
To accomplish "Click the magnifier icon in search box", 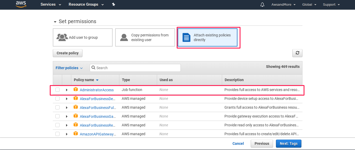I will point(93,68).
